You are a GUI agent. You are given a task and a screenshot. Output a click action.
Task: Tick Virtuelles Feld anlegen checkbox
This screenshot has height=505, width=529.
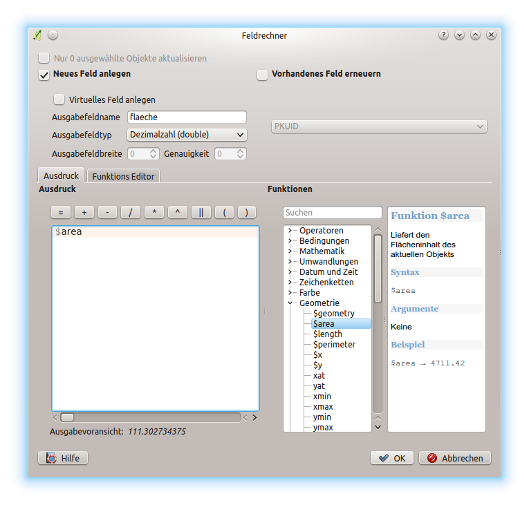59,99
